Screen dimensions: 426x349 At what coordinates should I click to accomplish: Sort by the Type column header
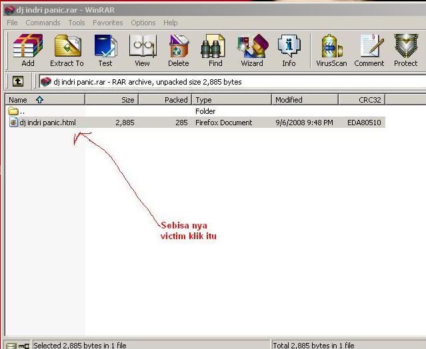point(232,100)
